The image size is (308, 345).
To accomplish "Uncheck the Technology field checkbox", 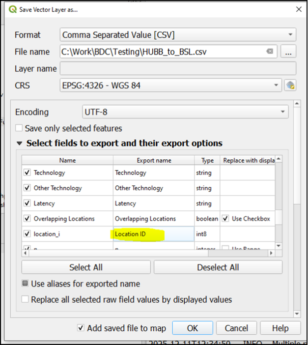I will 27,172.
